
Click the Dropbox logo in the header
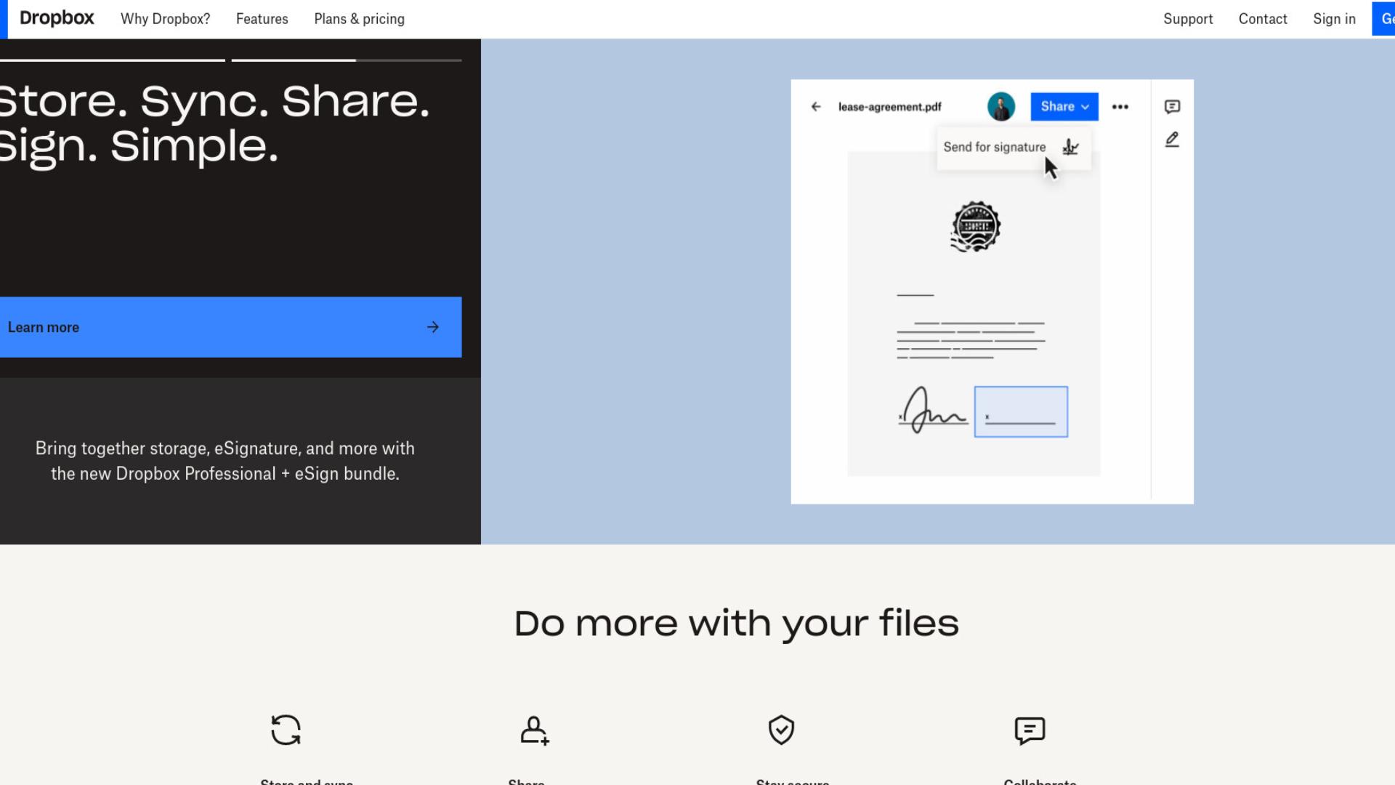[x=57, y=19]
